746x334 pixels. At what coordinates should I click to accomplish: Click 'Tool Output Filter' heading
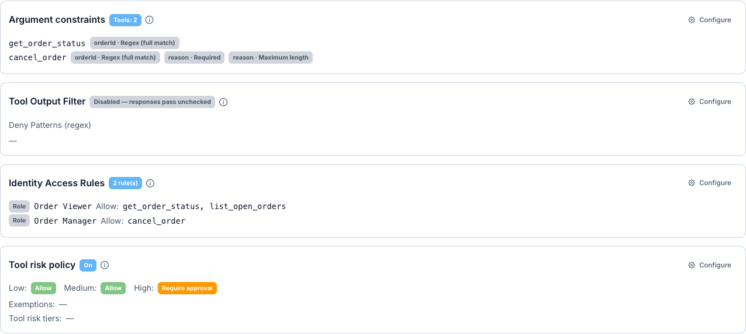click(x=47, y=102)
